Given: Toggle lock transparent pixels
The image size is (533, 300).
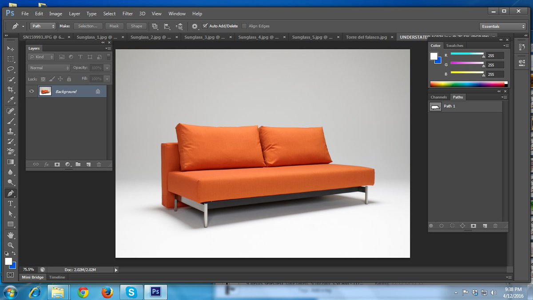Looking at the screenshot, I should point(43,79).
